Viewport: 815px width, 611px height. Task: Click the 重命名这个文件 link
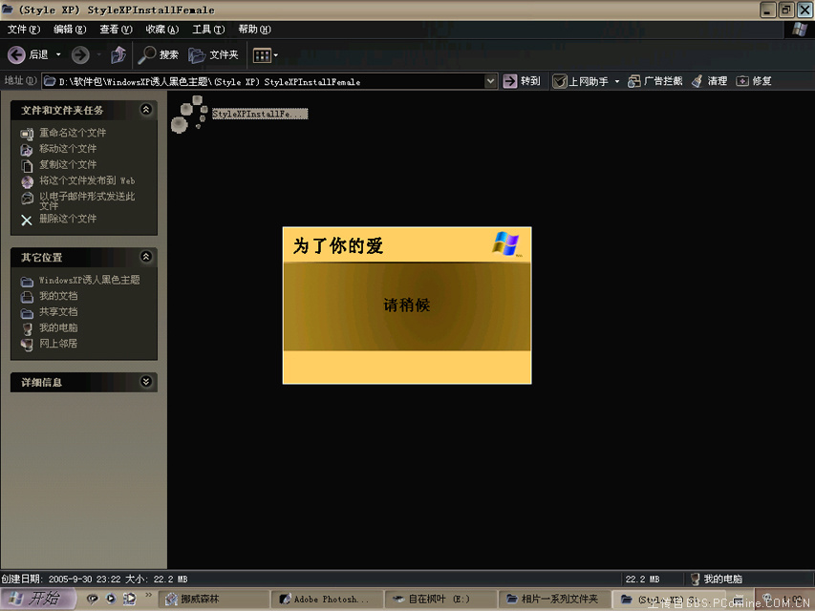point(72,133)
